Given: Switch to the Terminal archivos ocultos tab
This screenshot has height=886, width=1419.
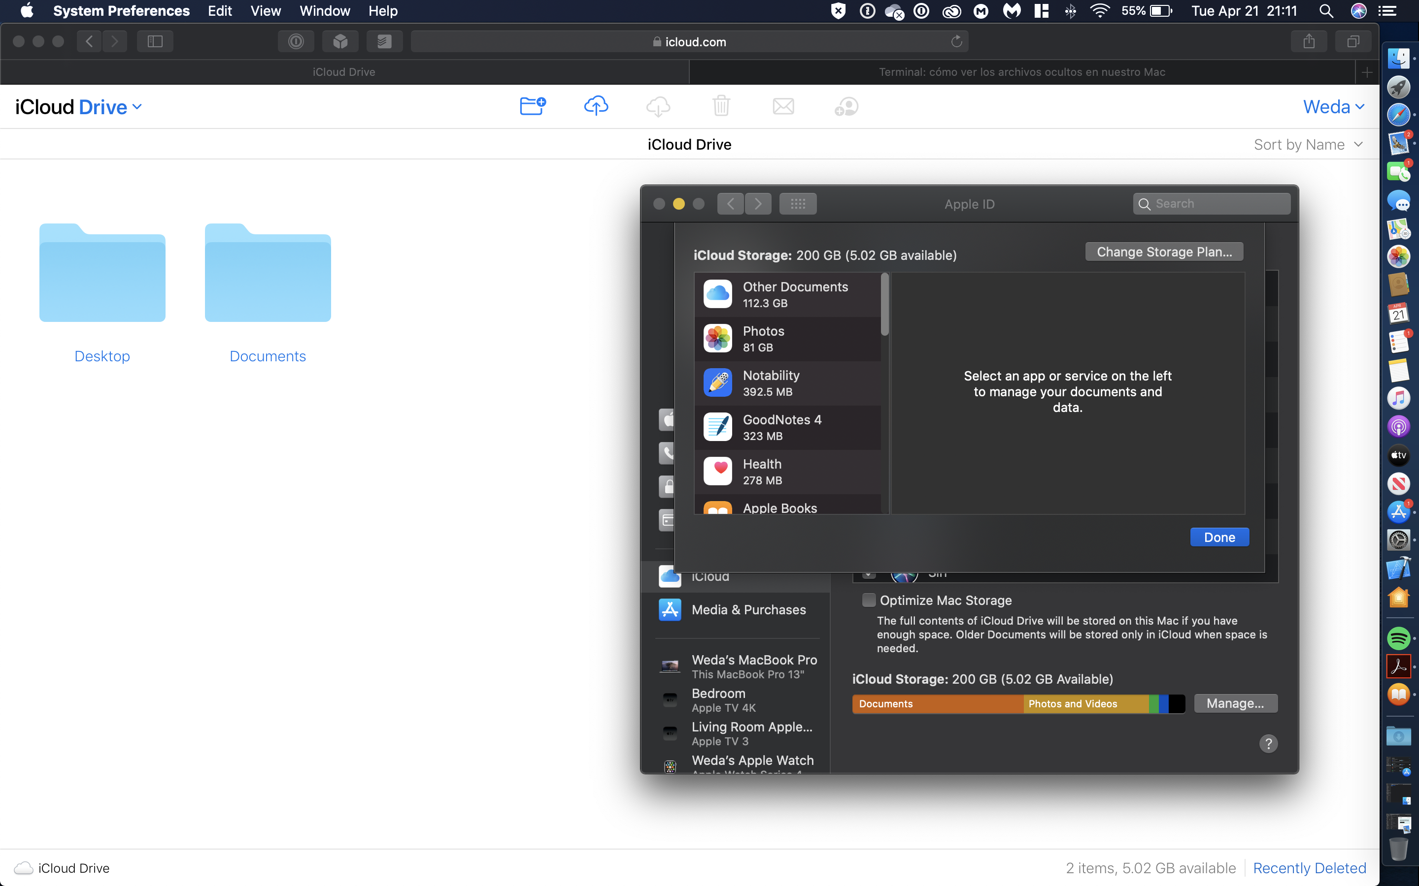Looking at the screenshot, I should (1021, 72).
